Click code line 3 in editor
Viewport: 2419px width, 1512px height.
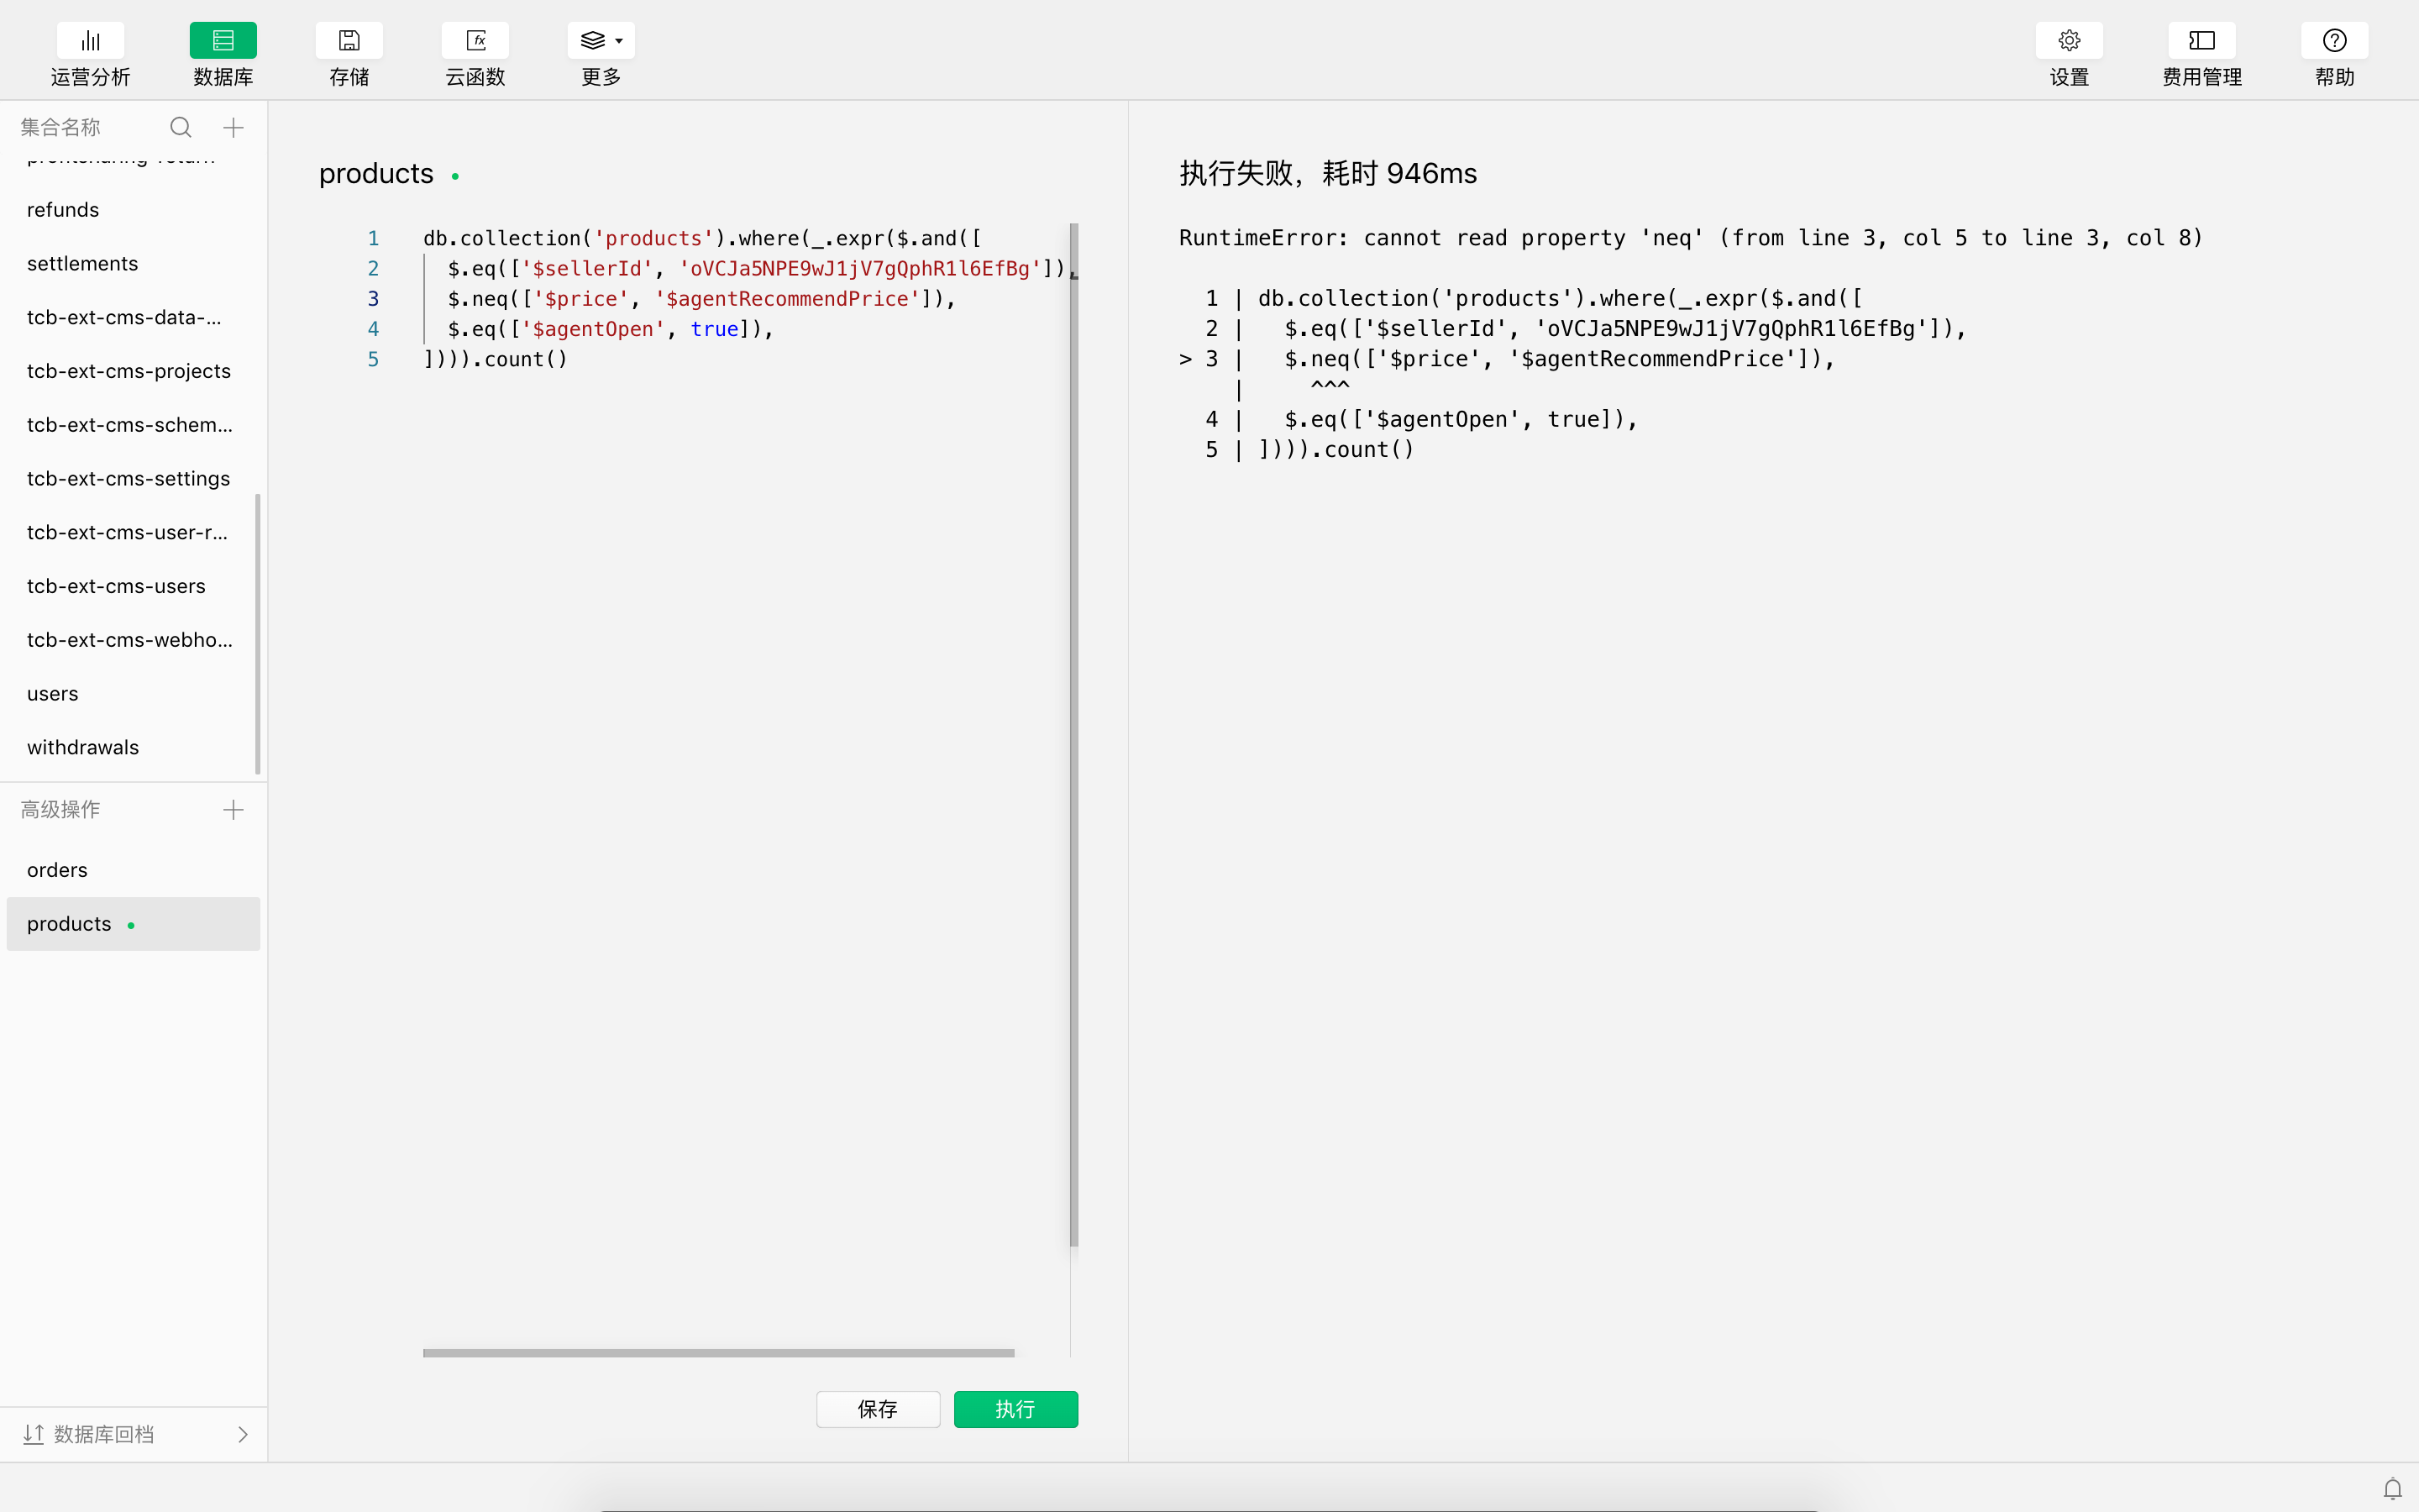click(700, 299)
